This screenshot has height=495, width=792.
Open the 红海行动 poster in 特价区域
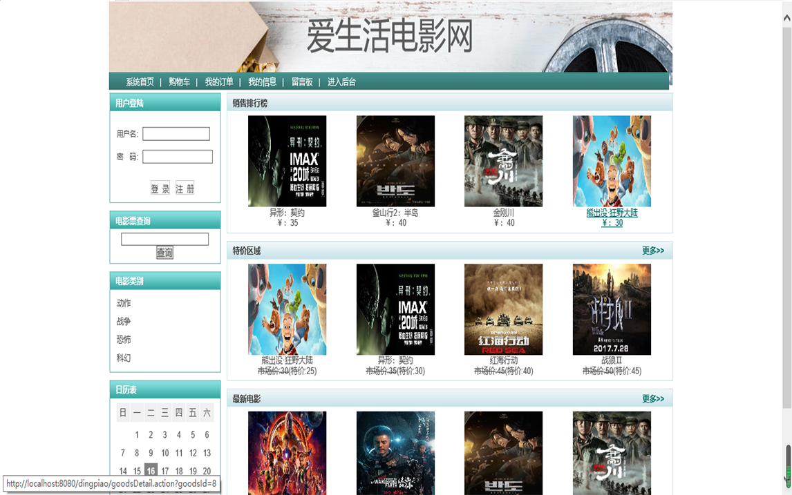point(504,309)
